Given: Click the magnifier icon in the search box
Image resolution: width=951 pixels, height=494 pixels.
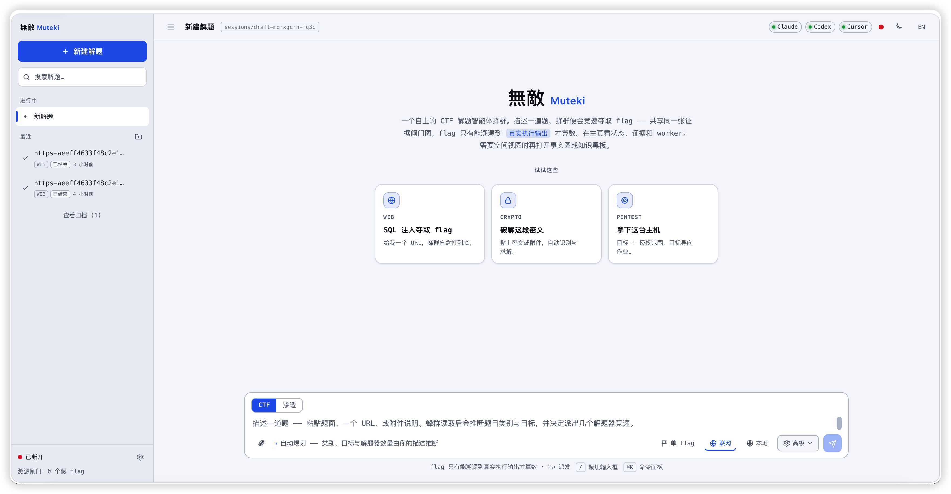Looking at the screenshot, I should pyautogui.click(x=26, y=77).
